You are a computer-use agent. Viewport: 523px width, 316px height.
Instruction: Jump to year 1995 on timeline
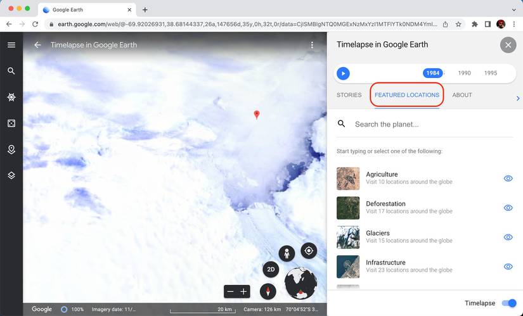491,73
